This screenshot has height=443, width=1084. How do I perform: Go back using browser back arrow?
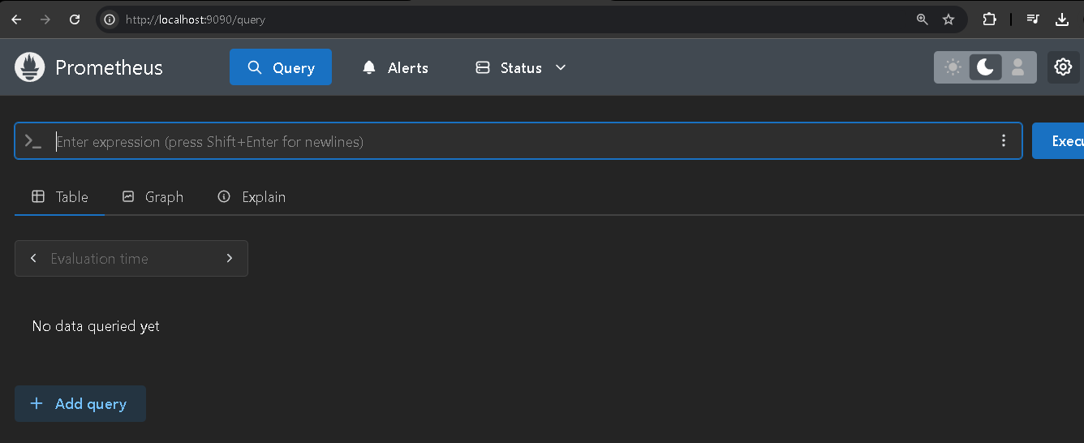16,19
